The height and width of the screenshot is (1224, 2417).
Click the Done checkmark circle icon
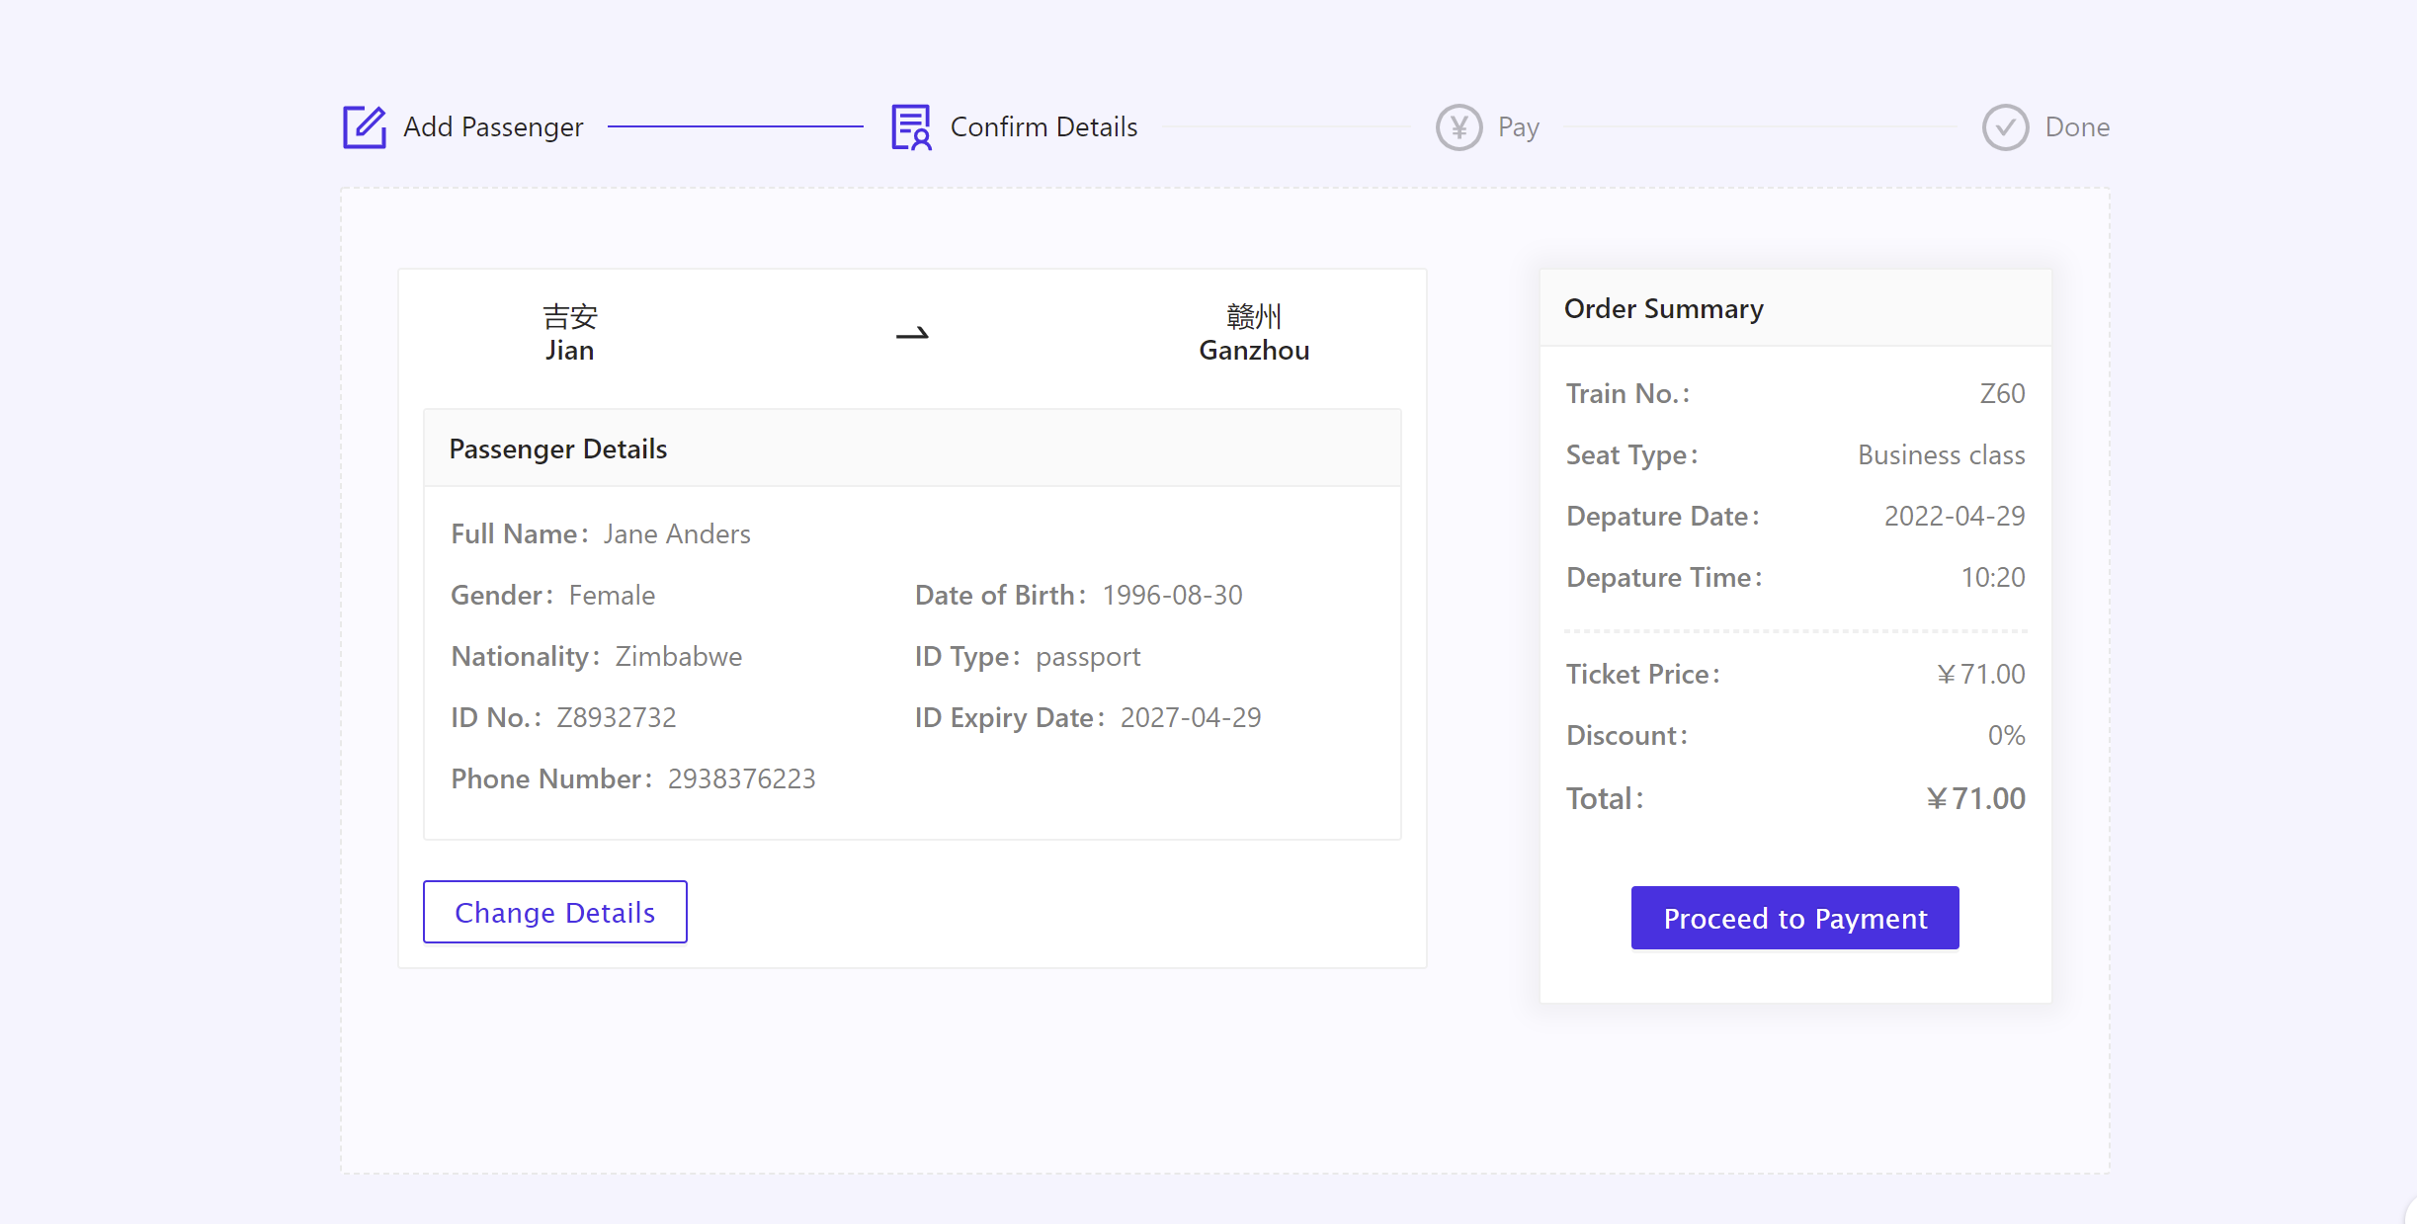tap(2005, 127)
